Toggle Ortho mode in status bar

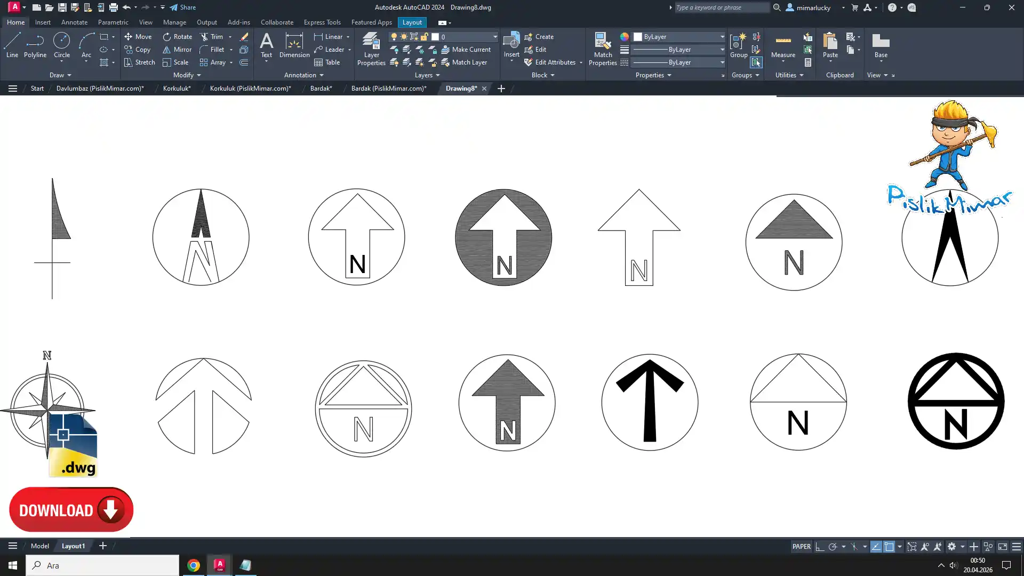[x=820, y=547]
